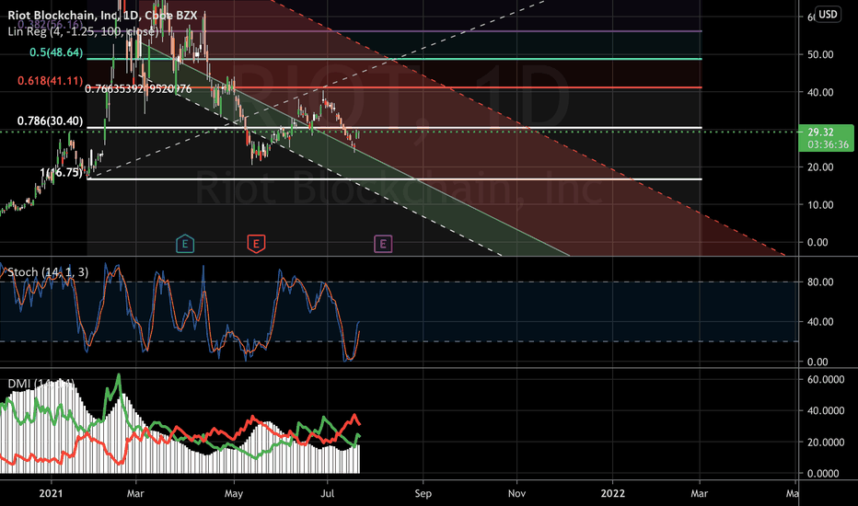Click the USD currency button
The image size is (858, 506).
(828, 14)
